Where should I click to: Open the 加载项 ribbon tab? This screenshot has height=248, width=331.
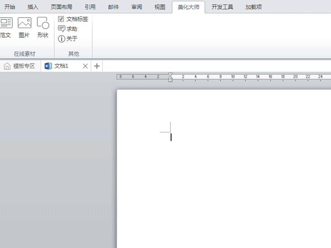253,7
